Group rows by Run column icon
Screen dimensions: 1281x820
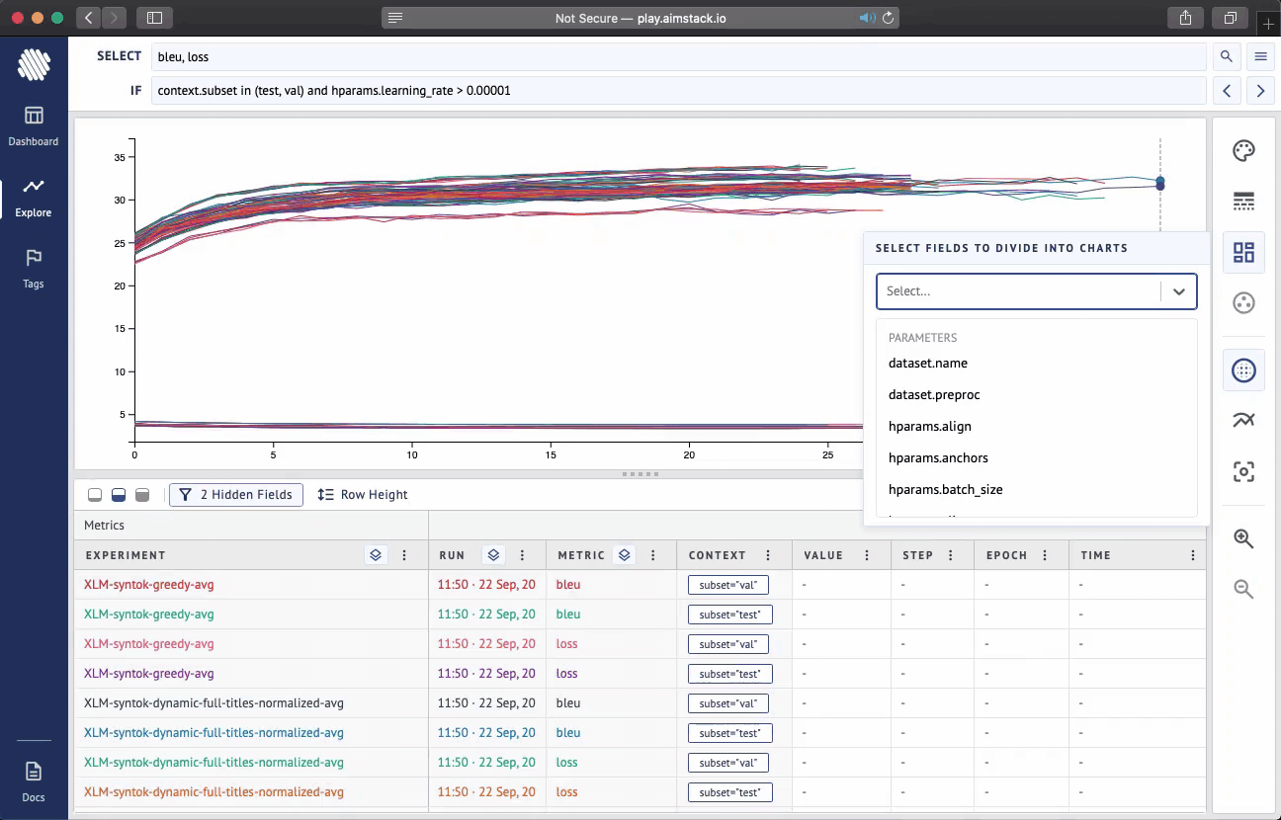click(494, 555)
